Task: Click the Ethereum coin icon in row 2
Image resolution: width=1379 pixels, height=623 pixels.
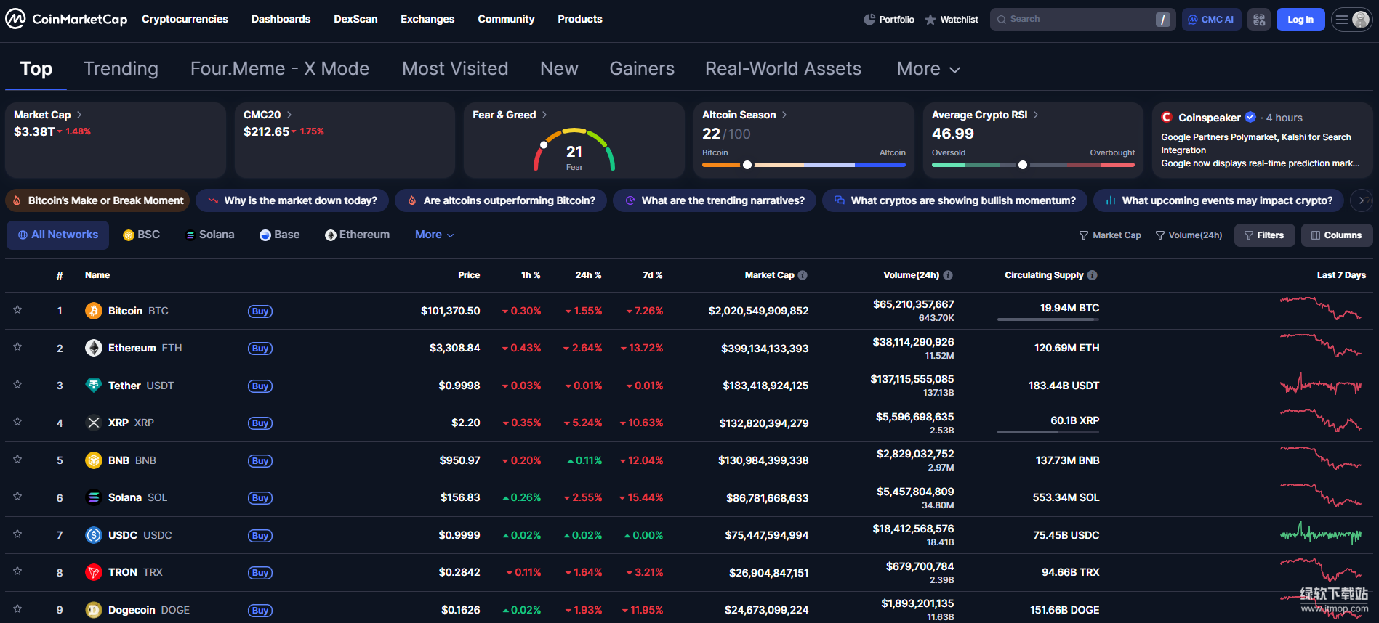Action: 94,348
